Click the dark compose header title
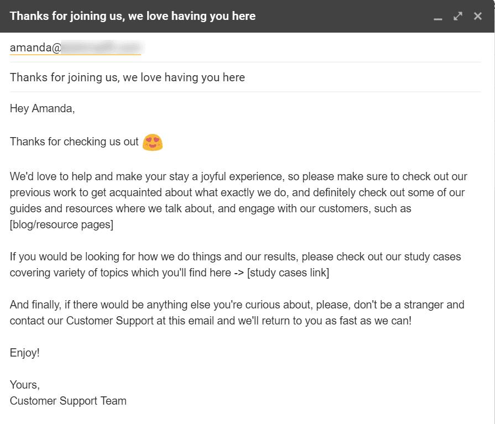Viewport: 495px width, 424px height. coord(133,16)
